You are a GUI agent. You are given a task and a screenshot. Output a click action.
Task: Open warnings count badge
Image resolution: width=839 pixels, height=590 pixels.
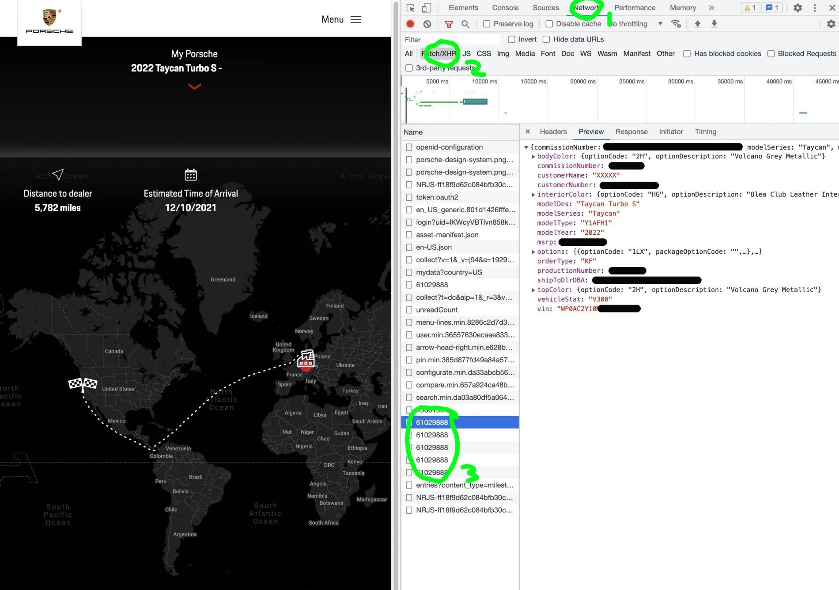(750, 8)
